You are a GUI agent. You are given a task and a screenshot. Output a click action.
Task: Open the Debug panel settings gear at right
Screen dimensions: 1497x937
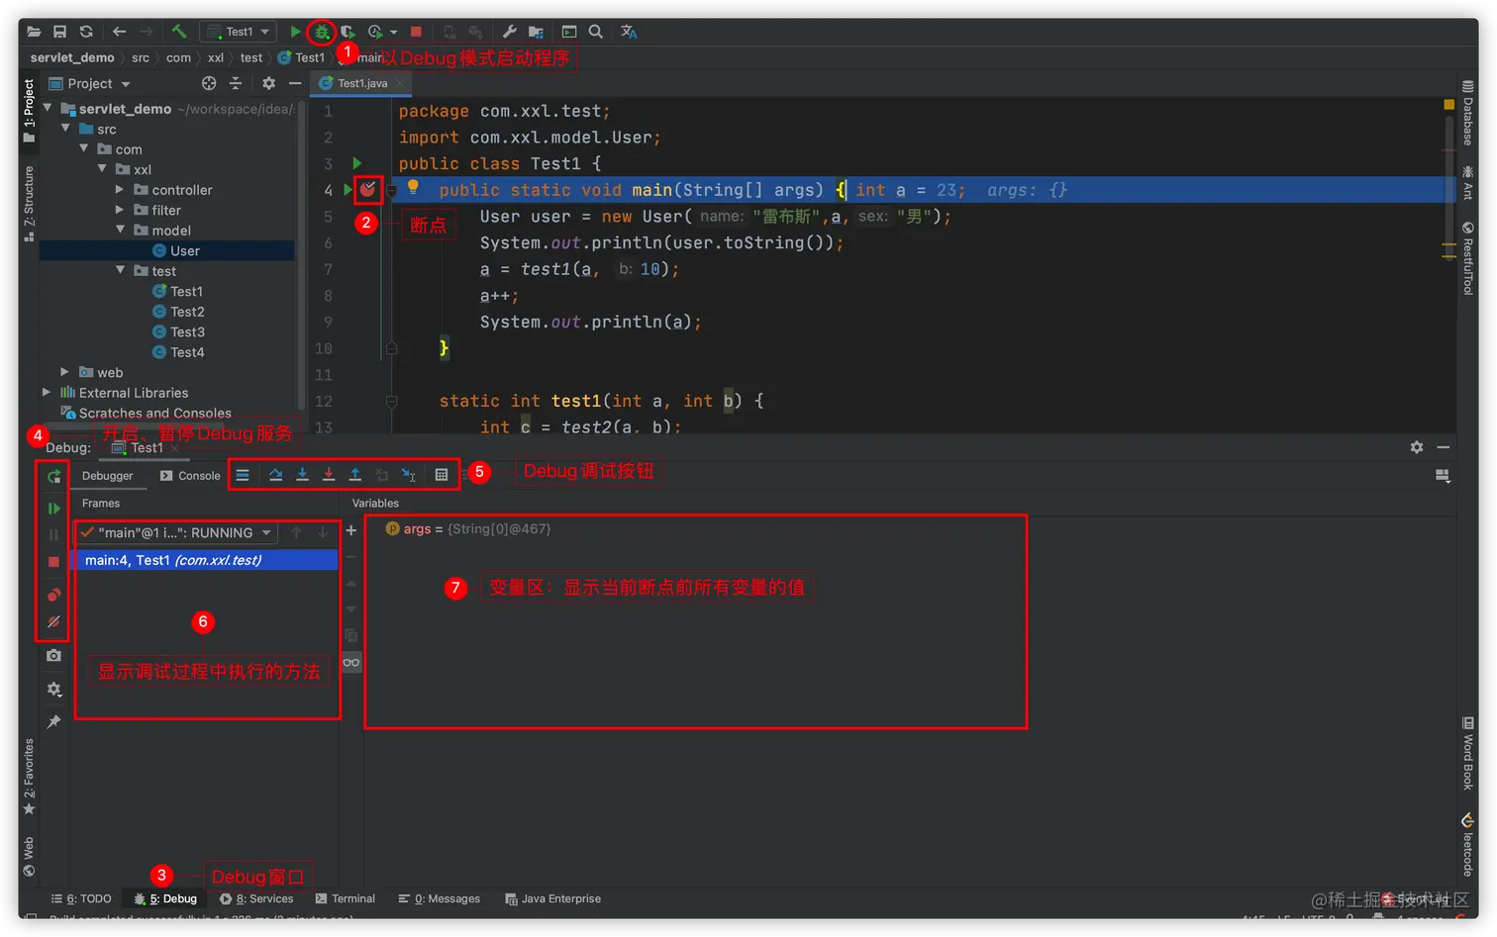(x=1417, y=447)
